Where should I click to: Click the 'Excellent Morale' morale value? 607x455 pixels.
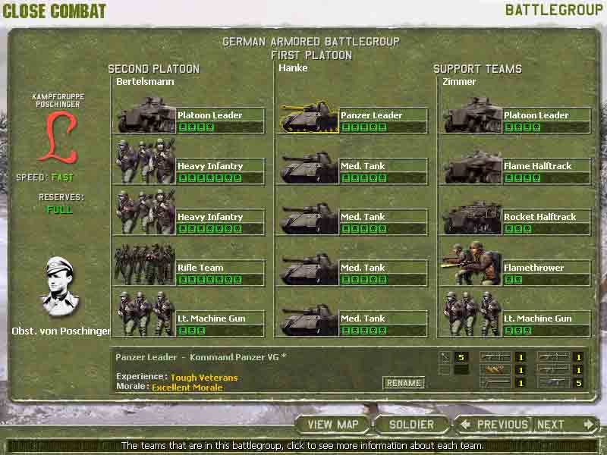point(187,388)
